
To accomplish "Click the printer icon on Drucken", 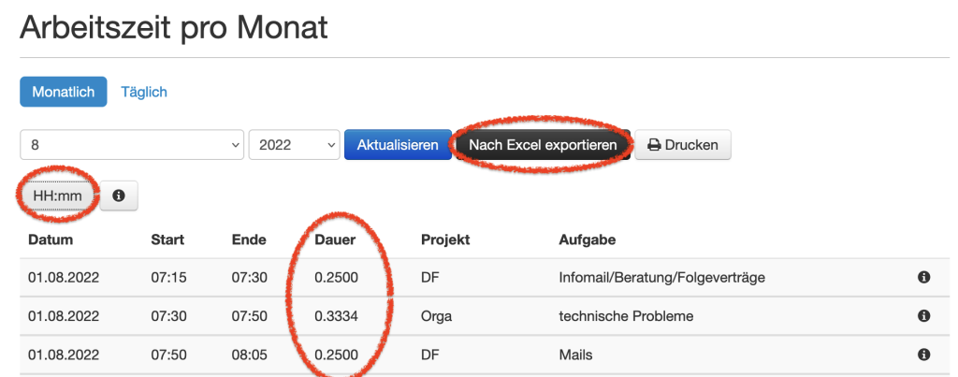I will click(654, 145).
